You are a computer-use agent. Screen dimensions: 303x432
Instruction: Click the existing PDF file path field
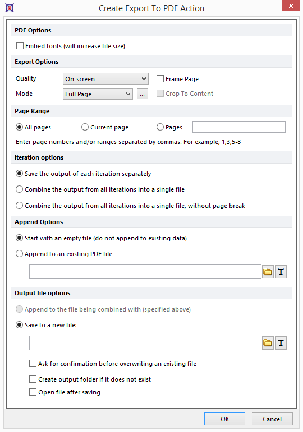(145, 272)
